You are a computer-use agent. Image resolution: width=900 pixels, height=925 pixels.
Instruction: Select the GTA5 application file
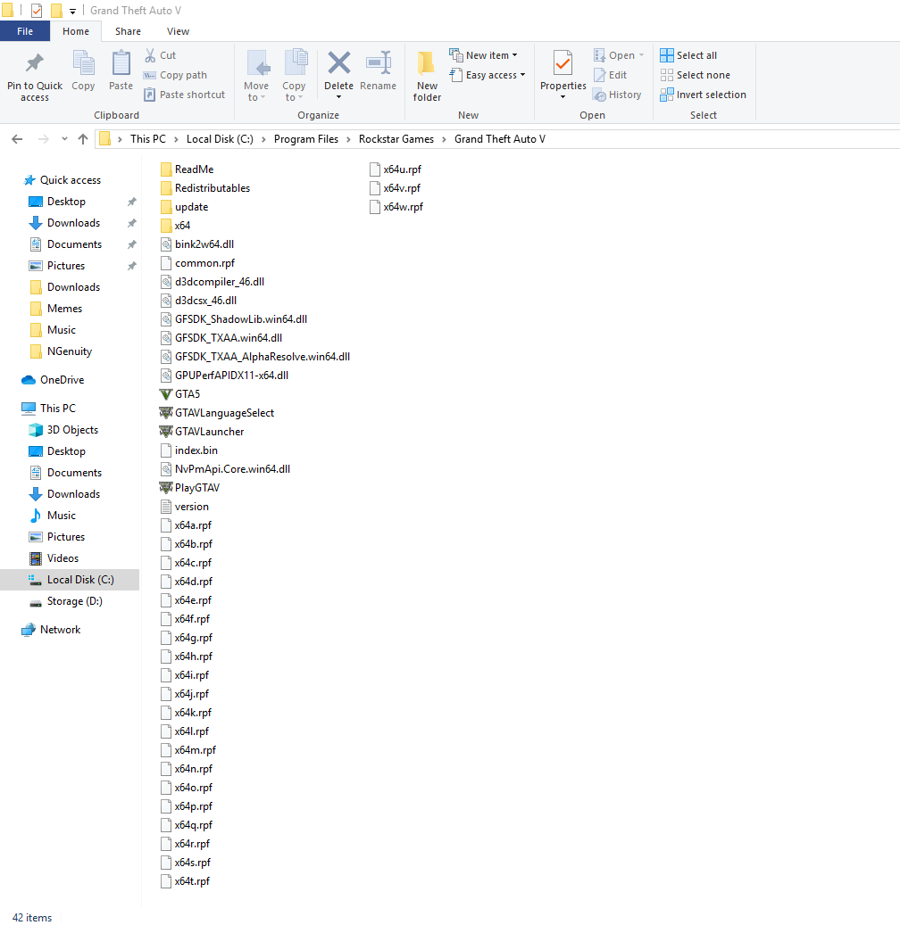coord(180,394)
